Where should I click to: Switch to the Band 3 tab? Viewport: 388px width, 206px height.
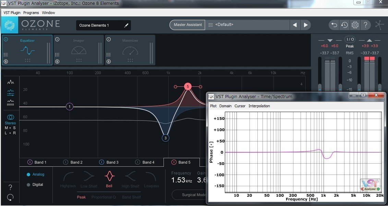(x=109, y=162)
